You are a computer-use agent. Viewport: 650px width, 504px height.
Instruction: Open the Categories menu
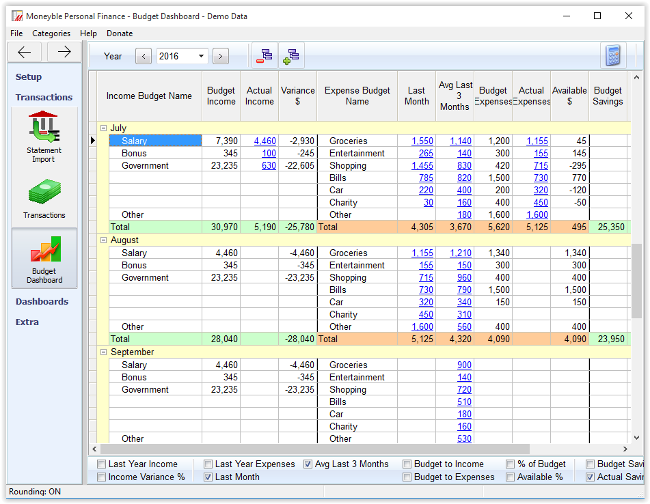coord(51,33)
